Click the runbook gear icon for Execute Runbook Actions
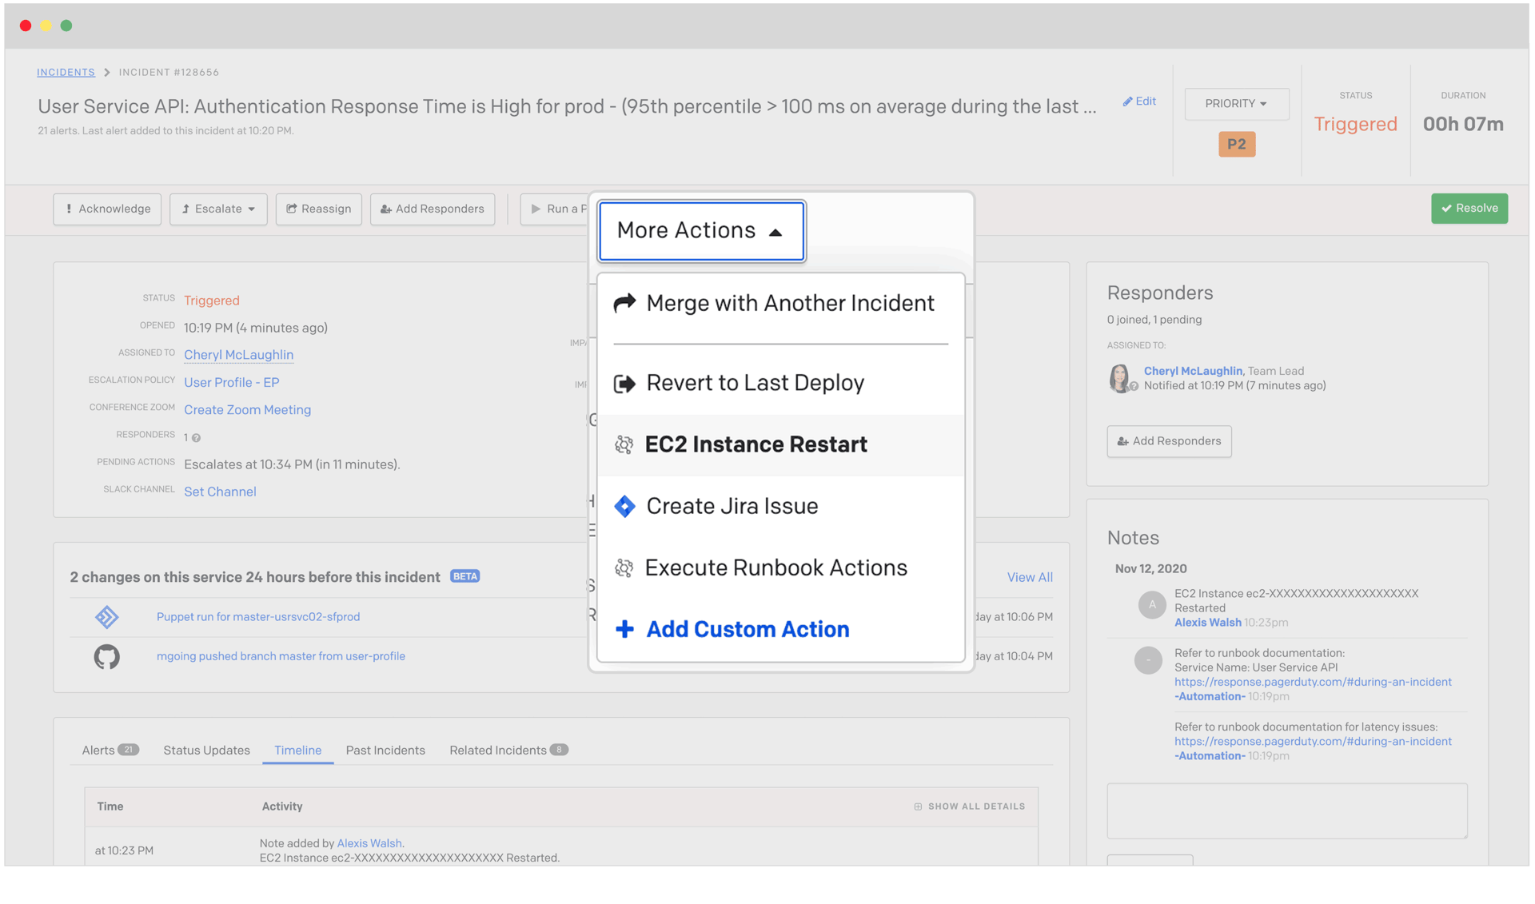Viewport: 1535px width, 904px height. (x=624, y=567)
